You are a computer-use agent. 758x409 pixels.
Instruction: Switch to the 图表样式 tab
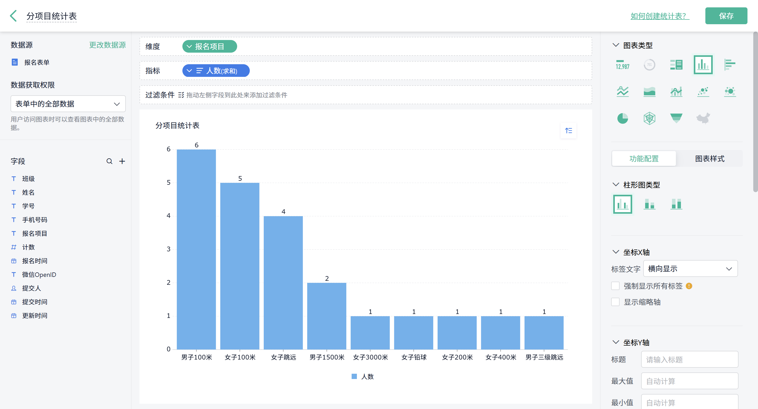click(710, 159)
